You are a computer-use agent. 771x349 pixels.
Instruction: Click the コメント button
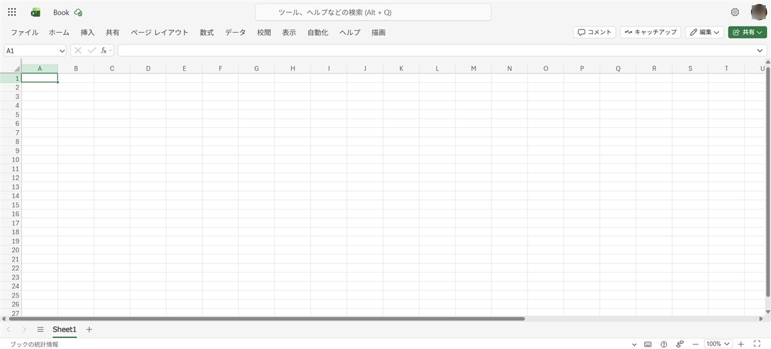594,32
